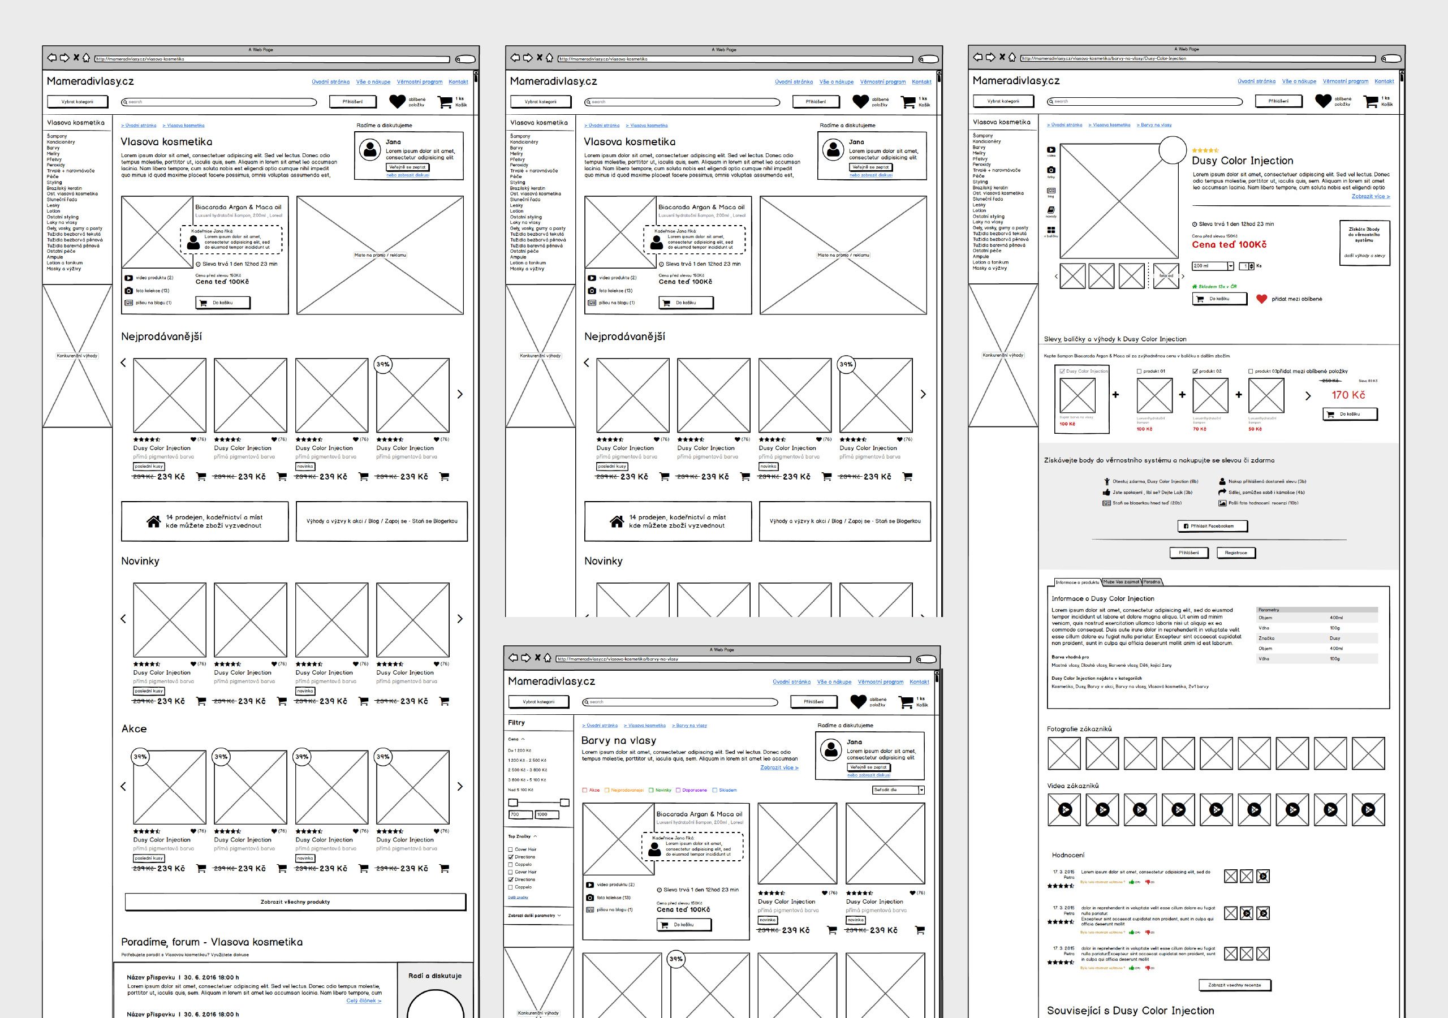The height and width of the screenshot is (1018, 1448).
Task: Click the next arrow after the 'foto od' thumbnail
Action: 1183,276
